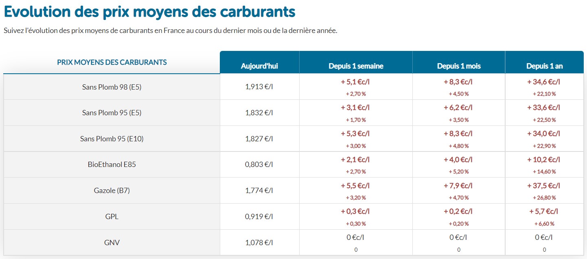
Task: Click the Sans Plomb 95 (E5) row label
Action: tap(112, 113)
